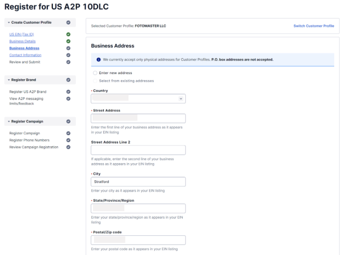This screenshot has height=255, width=344.
Task: Choose the Select from existing addresses option
Action: click(95, 81)
